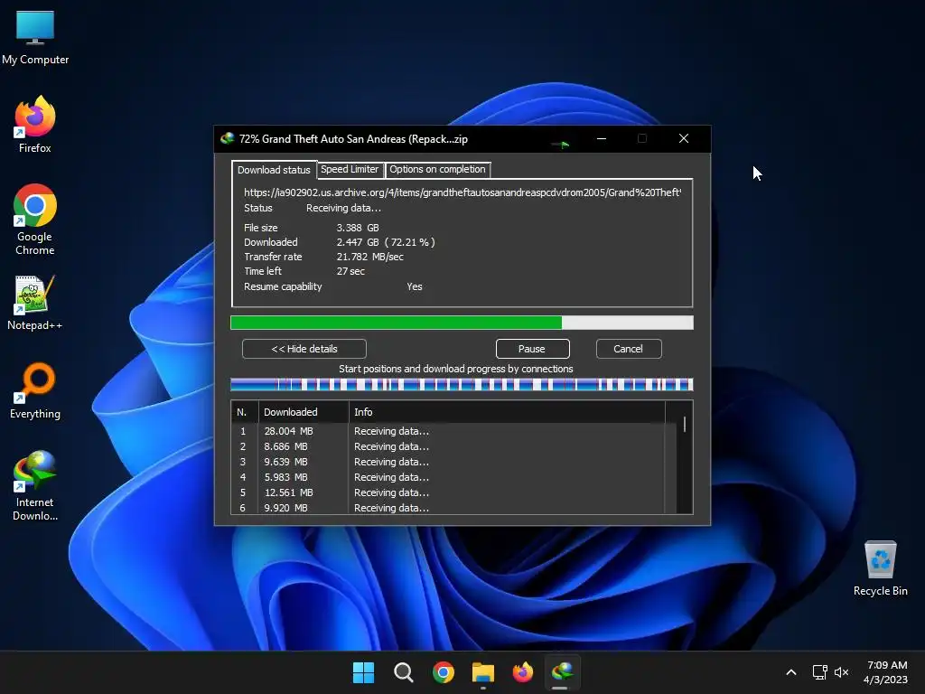Sort by the Downloaded column header
The image size is (925, 694).
pos(304,412)
